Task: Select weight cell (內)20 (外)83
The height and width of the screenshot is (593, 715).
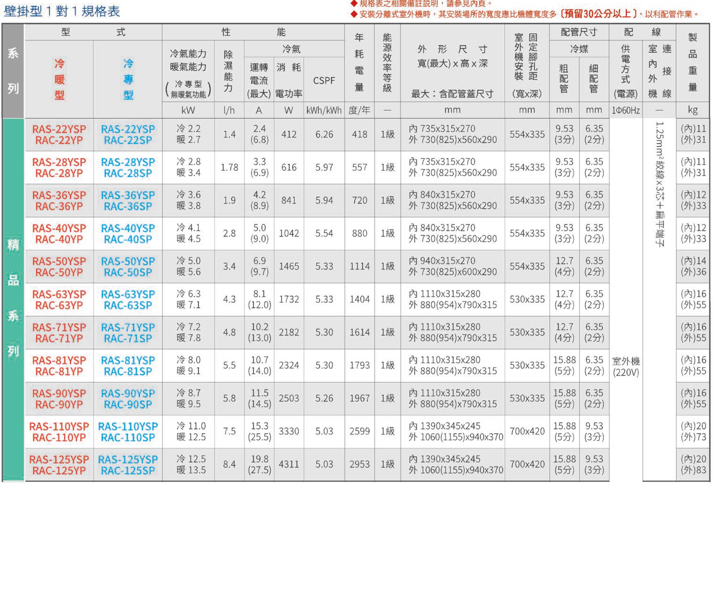Action: [693, 465]
